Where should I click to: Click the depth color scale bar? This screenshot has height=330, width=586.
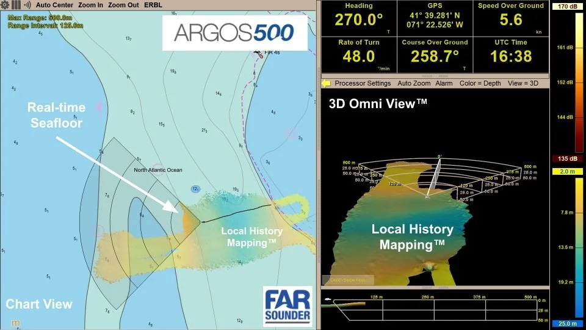tap(579, 248)
